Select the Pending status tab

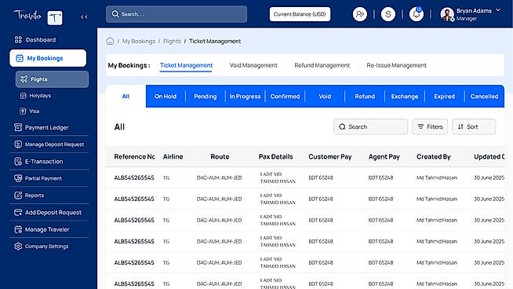(x=206, y=97)
